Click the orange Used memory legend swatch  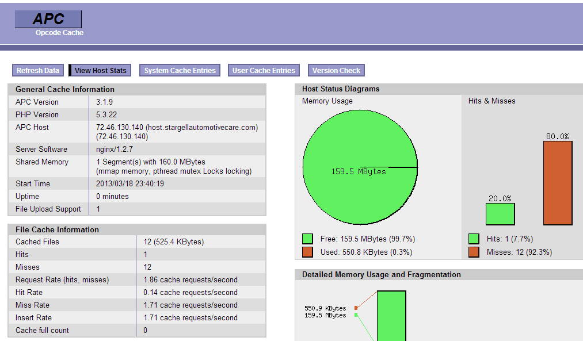click(307, 252)
